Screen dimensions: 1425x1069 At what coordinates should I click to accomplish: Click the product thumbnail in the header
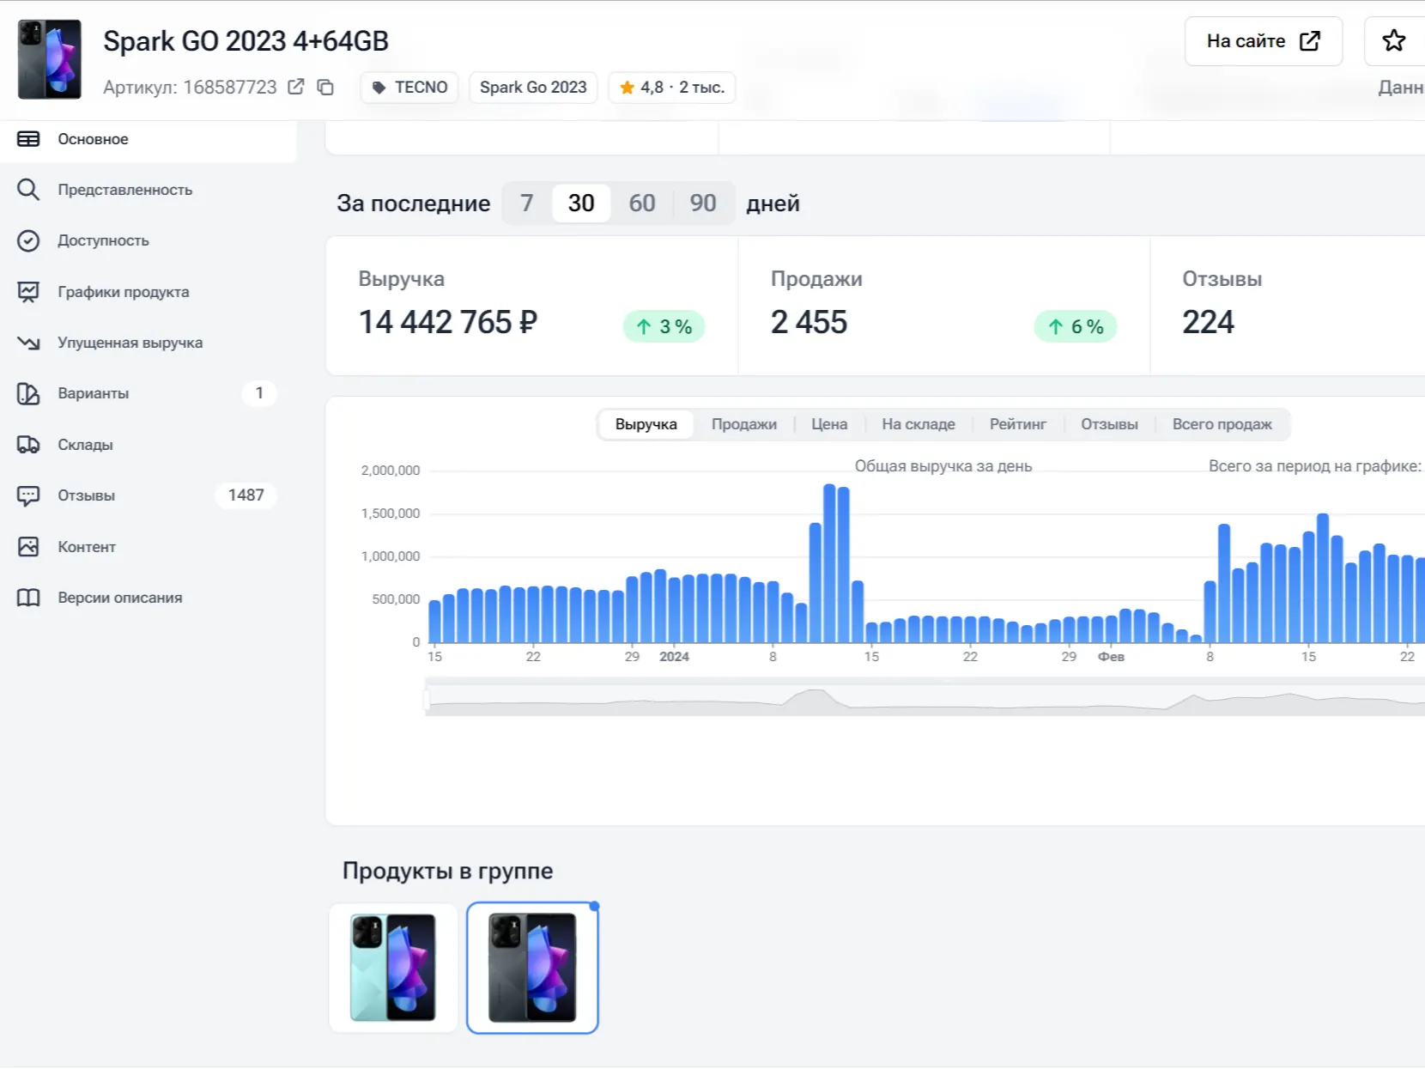point(50,59)
